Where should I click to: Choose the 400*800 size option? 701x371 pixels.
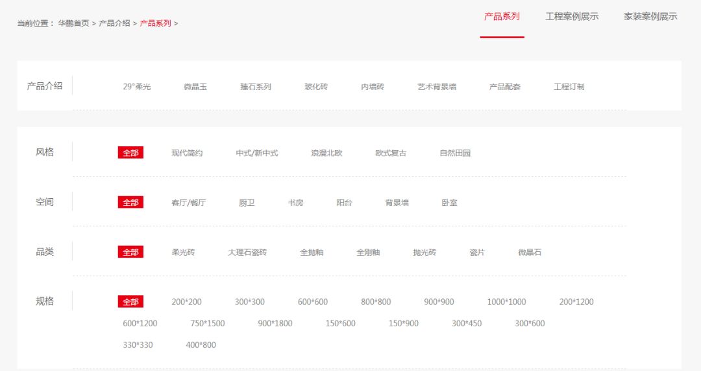click(201, 345)
